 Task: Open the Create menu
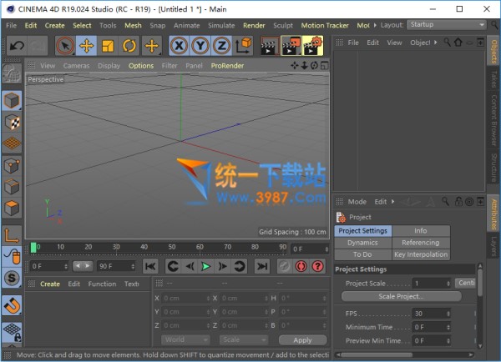click(x=54, y=25)
